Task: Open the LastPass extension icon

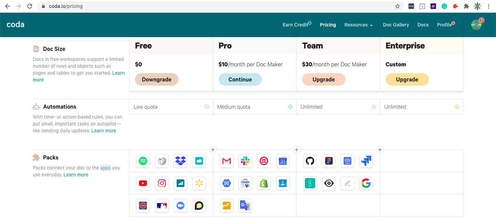Action: point(411,6)
